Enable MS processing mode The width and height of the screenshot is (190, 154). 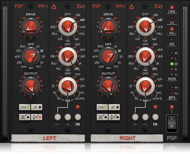(172, 40)
